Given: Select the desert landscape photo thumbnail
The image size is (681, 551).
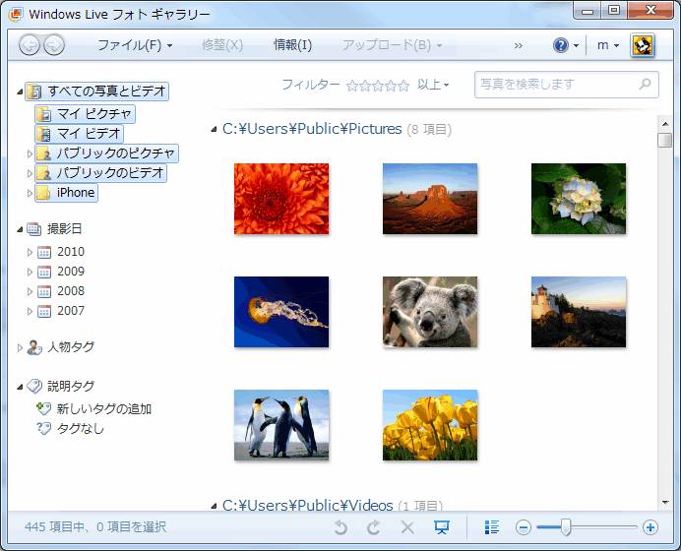Looking at the screenshot, I should (430, 199).
